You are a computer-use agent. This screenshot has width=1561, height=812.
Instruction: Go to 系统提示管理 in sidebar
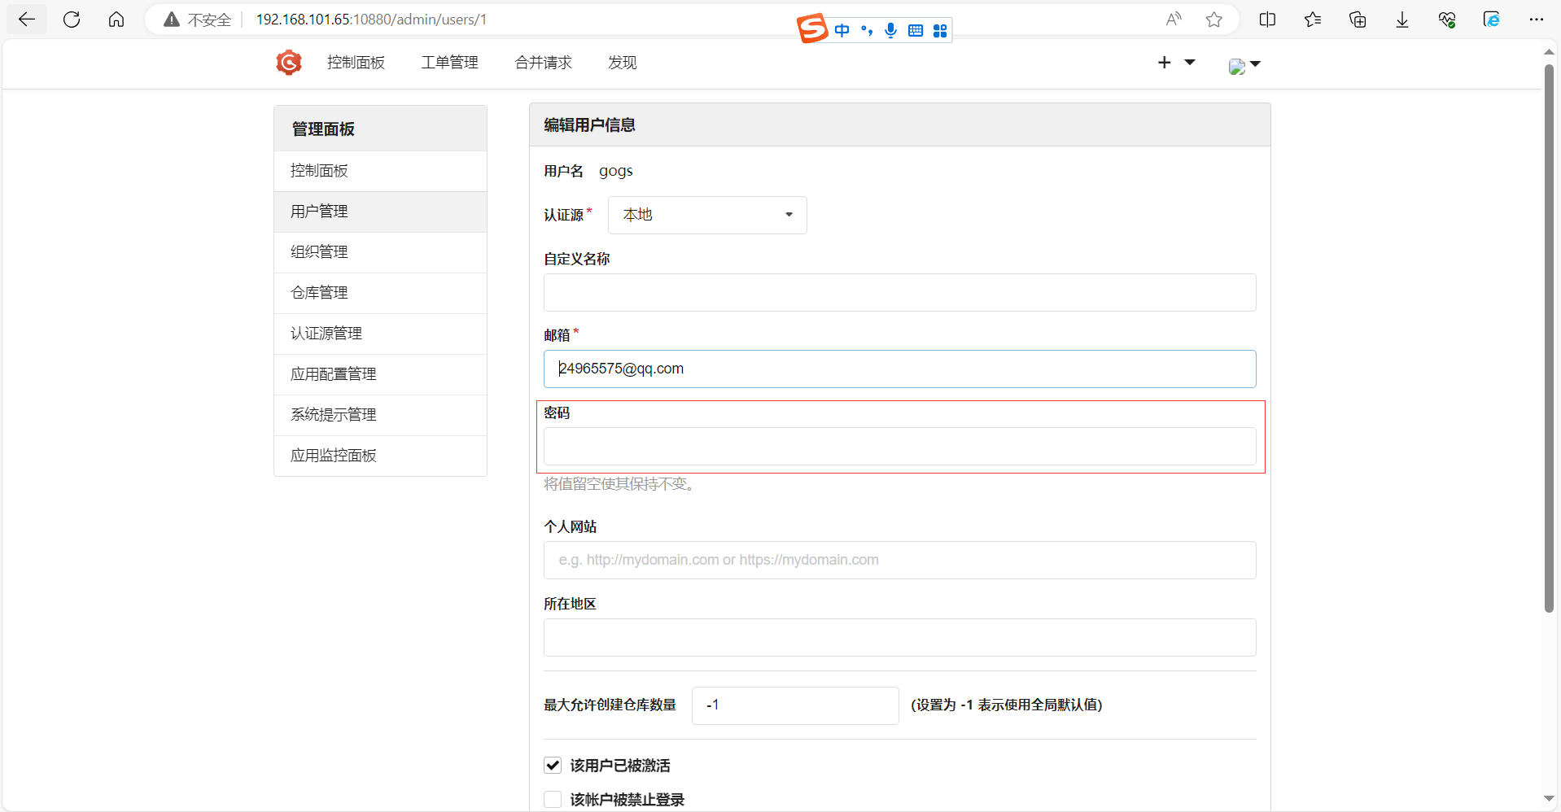pyautogui.click(x=380, y=415)
